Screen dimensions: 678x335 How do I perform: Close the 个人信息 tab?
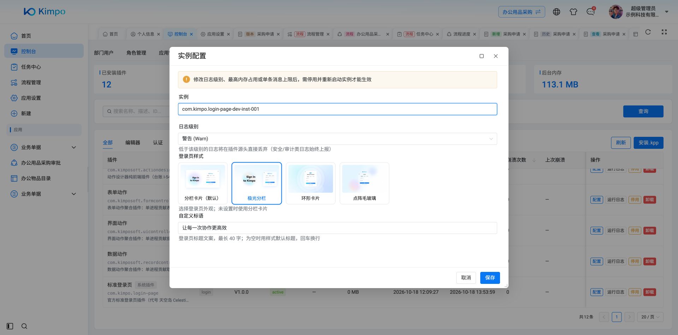(x=159, y=34)
